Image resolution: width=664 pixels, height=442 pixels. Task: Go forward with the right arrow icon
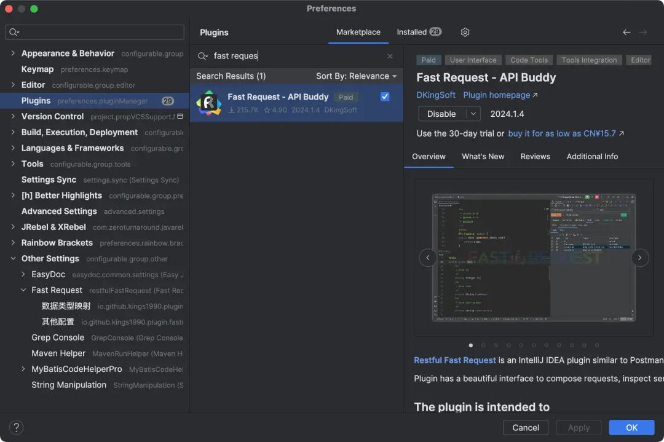point(643,32)
